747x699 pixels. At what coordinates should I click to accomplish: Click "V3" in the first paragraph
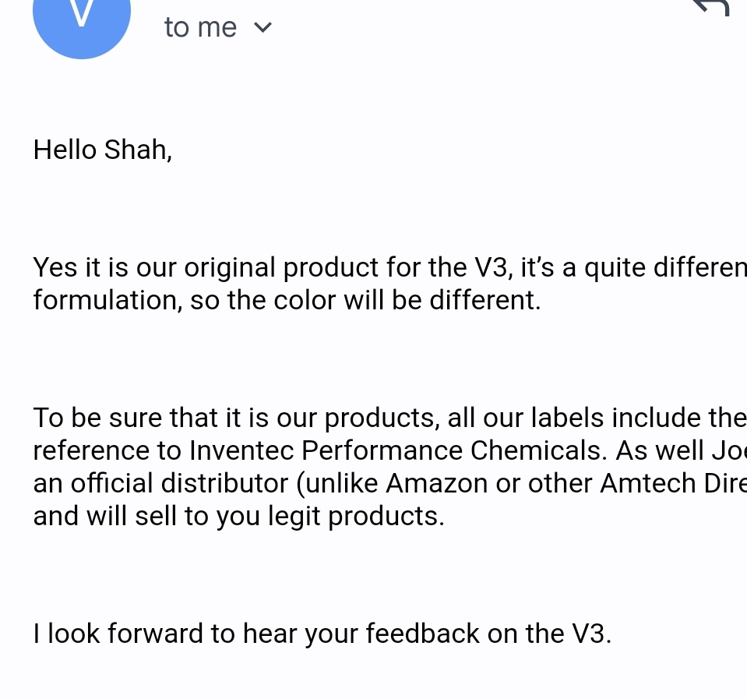pos(492,267)
